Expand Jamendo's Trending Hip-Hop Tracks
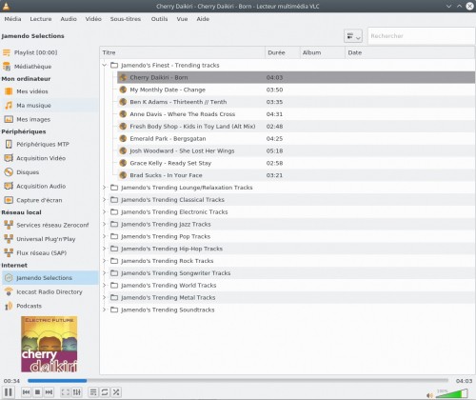Viewport: 476px width, 400px height. [104, 249]
